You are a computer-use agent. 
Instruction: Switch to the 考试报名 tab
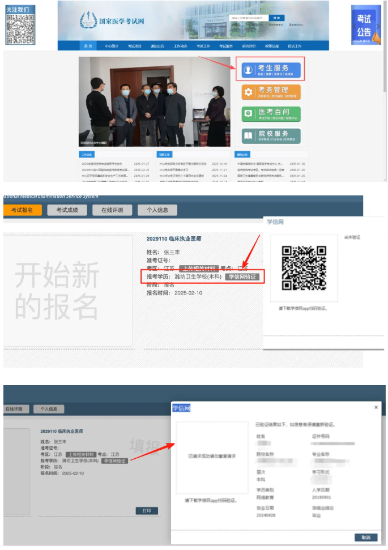[x=22, y=210]
